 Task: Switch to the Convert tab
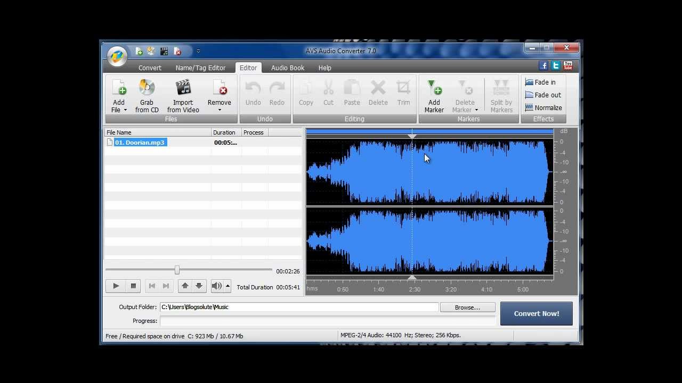click(x=150, y=68)
